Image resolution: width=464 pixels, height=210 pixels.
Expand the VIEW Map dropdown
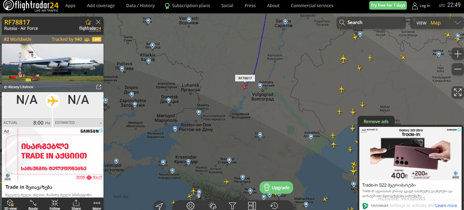pyautogui.click(x=437, y=23)
